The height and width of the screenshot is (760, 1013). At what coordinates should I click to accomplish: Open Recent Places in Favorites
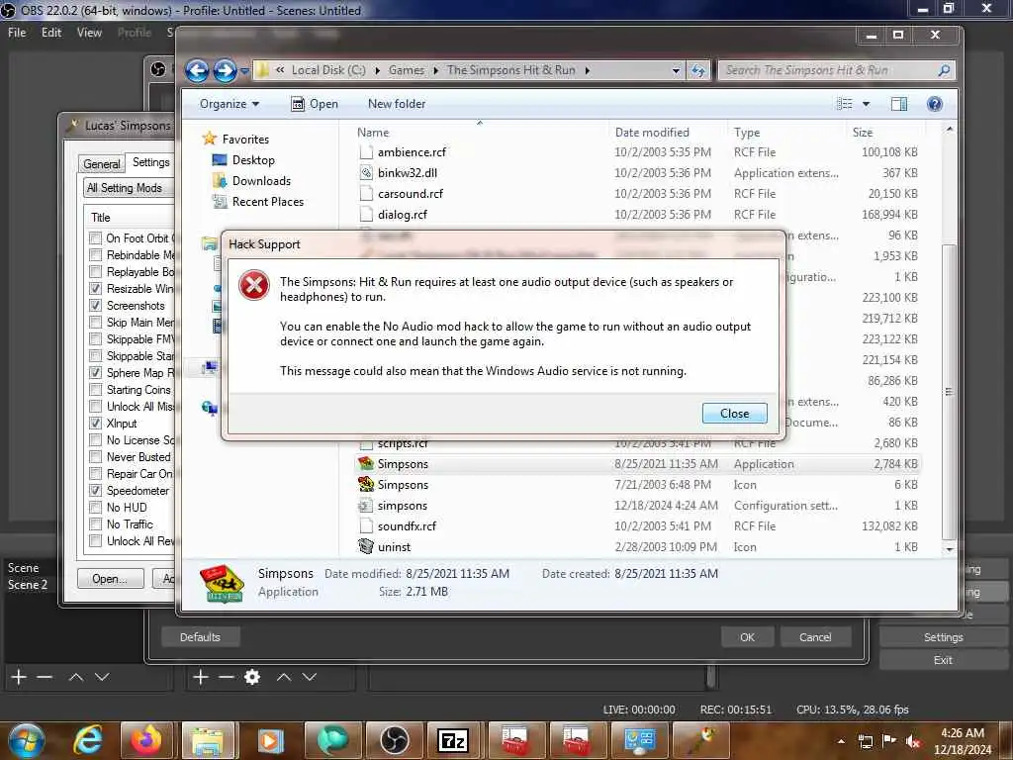tap(267, 201)
